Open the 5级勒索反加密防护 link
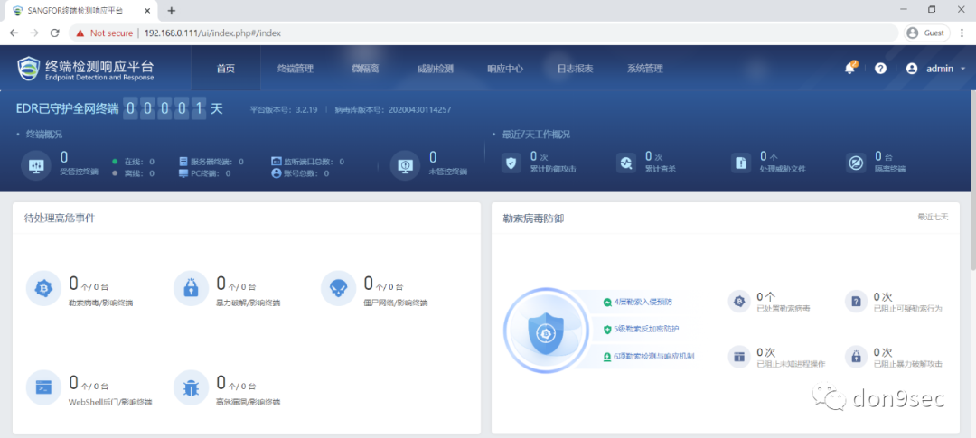This screenshot has height=438, width=976. [647, 329]
